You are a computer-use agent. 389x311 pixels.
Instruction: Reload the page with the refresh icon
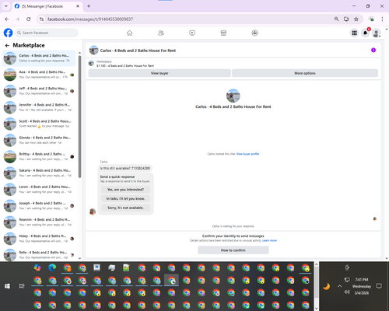pos(29,19)
